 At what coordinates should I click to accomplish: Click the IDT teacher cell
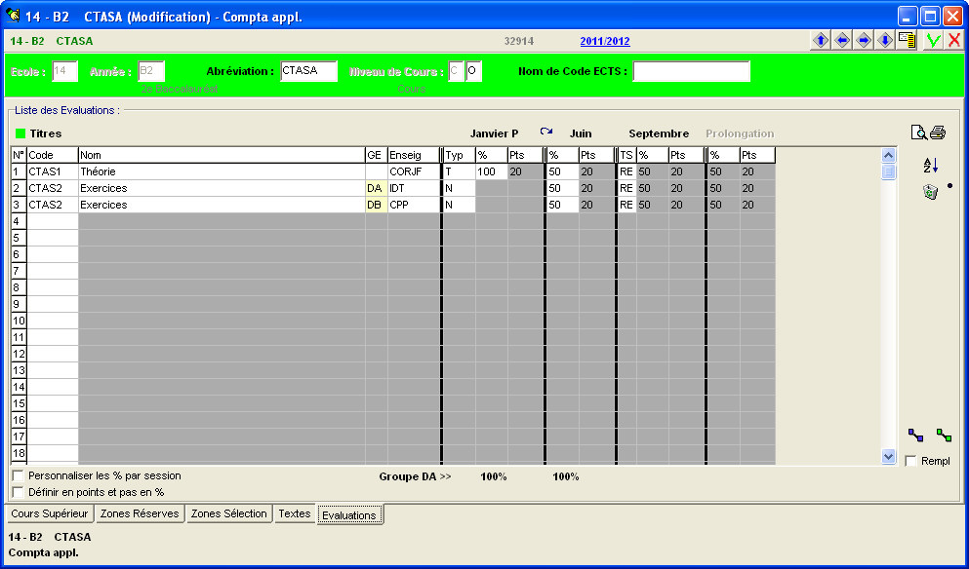coord(414,188)
